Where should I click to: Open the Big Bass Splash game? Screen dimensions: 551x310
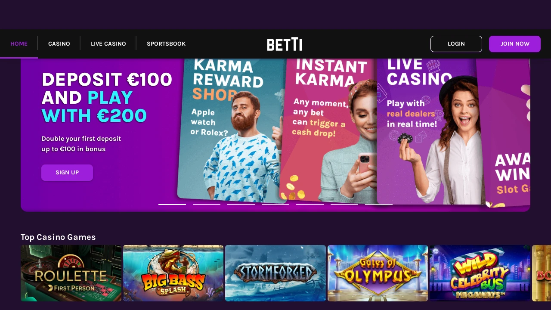pos(173,273)
